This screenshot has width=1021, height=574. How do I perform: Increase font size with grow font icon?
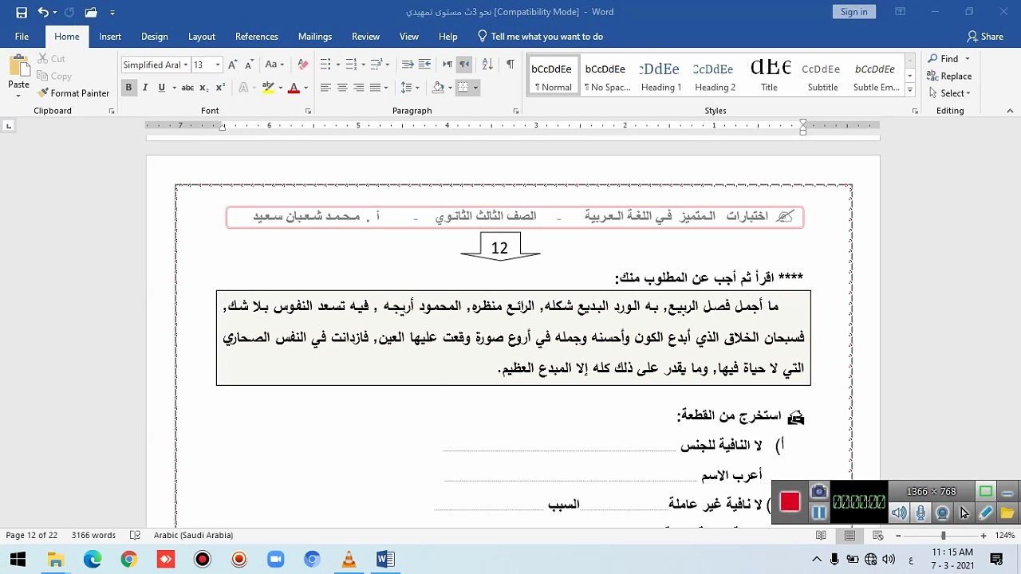232,65
